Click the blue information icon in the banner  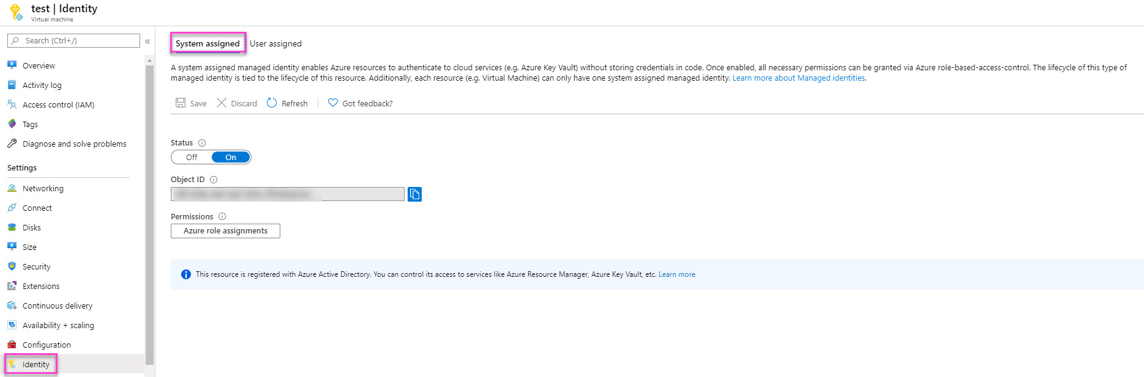pos(186,274)
